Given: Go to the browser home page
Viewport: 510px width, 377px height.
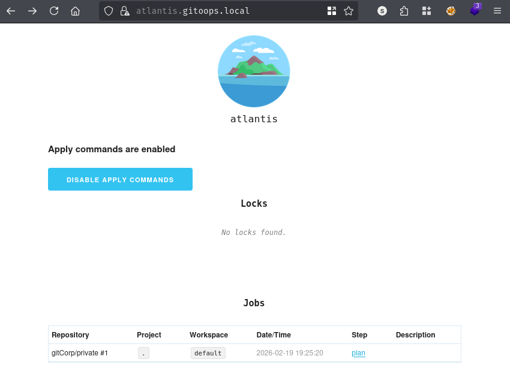Looking at the screenshot, I should 75,11.
